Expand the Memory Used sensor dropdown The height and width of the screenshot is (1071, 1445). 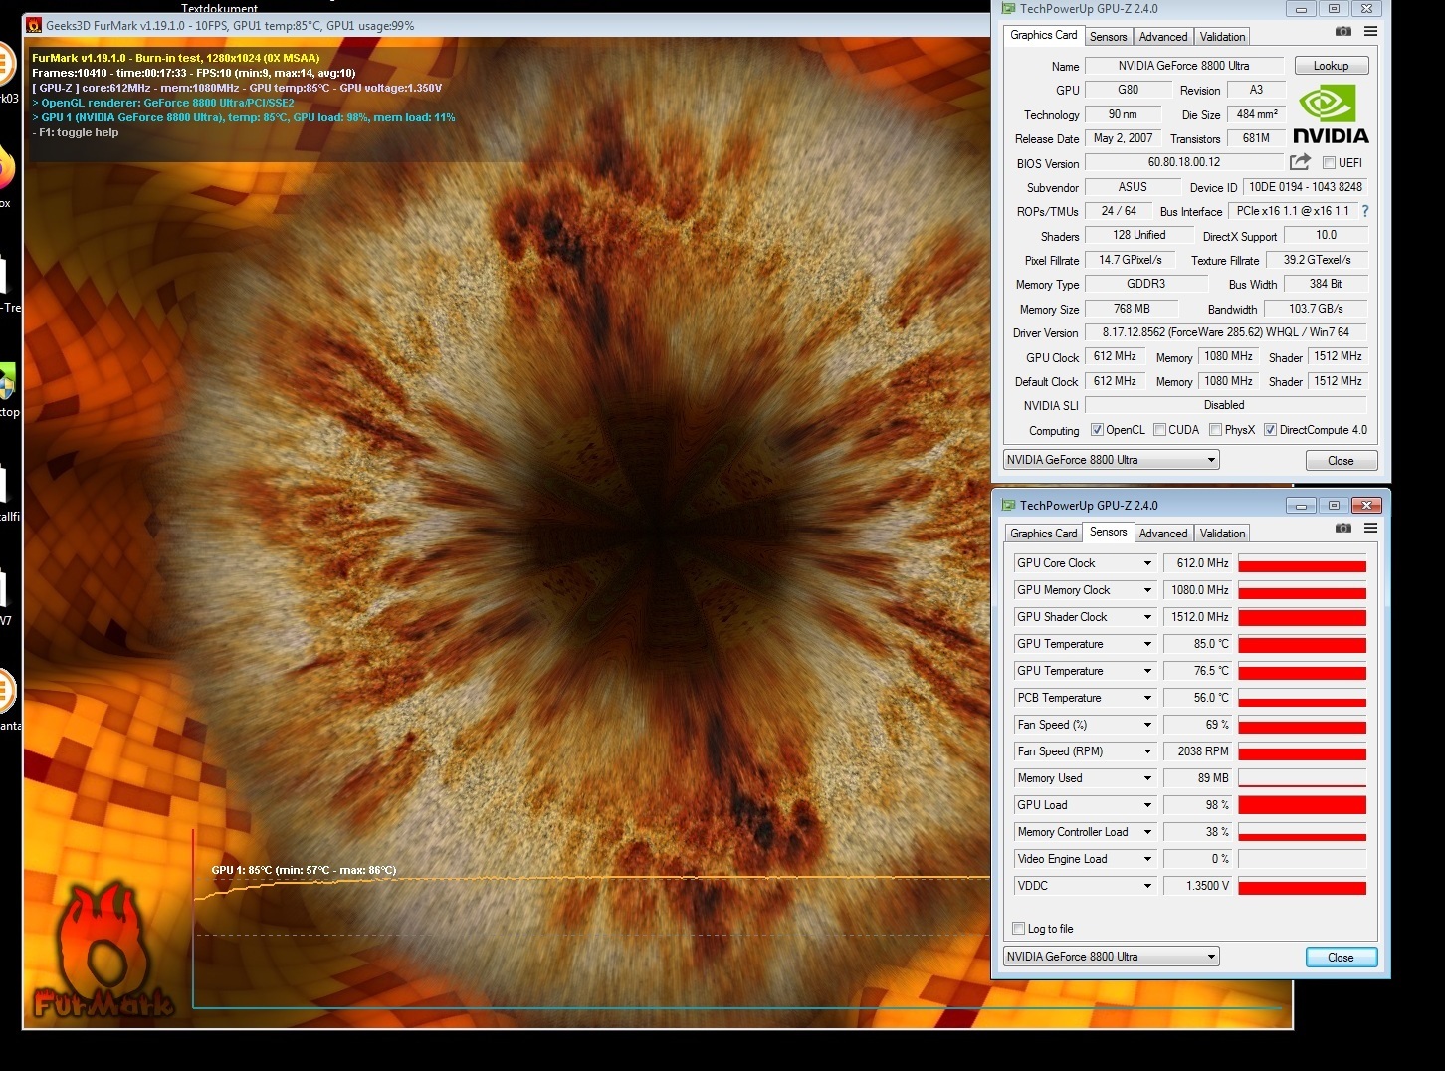pyautogui.click(x=1147, y=778)
